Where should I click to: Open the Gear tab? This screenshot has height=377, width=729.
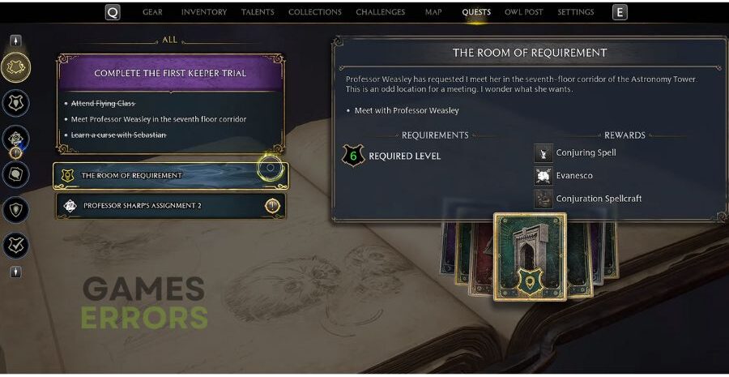152,12
